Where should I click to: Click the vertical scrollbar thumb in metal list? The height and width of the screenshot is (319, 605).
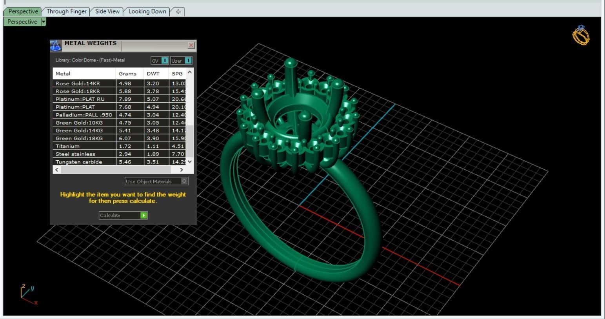click(x=190, y=141)
